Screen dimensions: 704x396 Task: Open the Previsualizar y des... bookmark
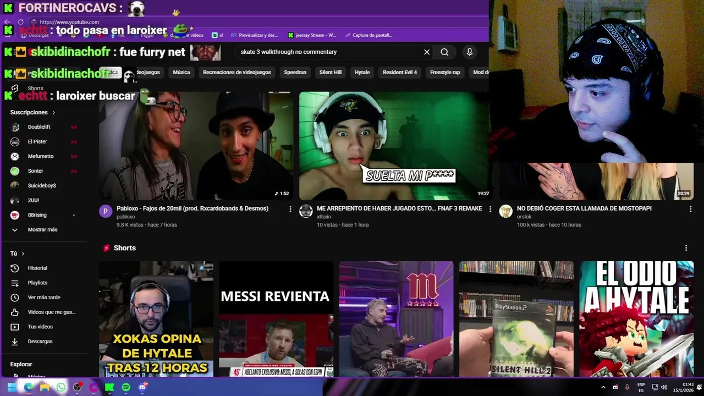tap(255, 35)
